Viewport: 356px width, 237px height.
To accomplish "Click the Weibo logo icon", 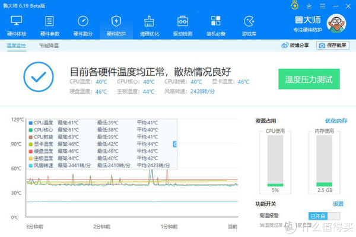I will pos(285,46).
